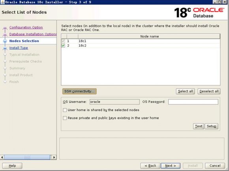
Task: Click the Deselect all button
Action: point(209,91)
